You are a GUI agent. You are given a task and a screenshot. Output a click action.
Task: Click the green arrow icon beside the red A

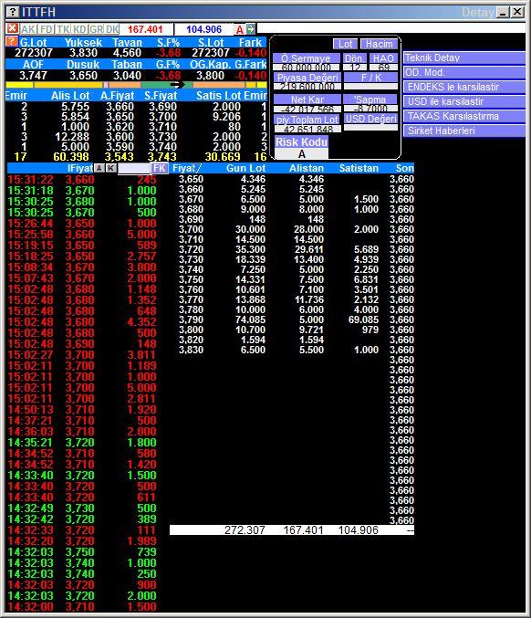251,29
